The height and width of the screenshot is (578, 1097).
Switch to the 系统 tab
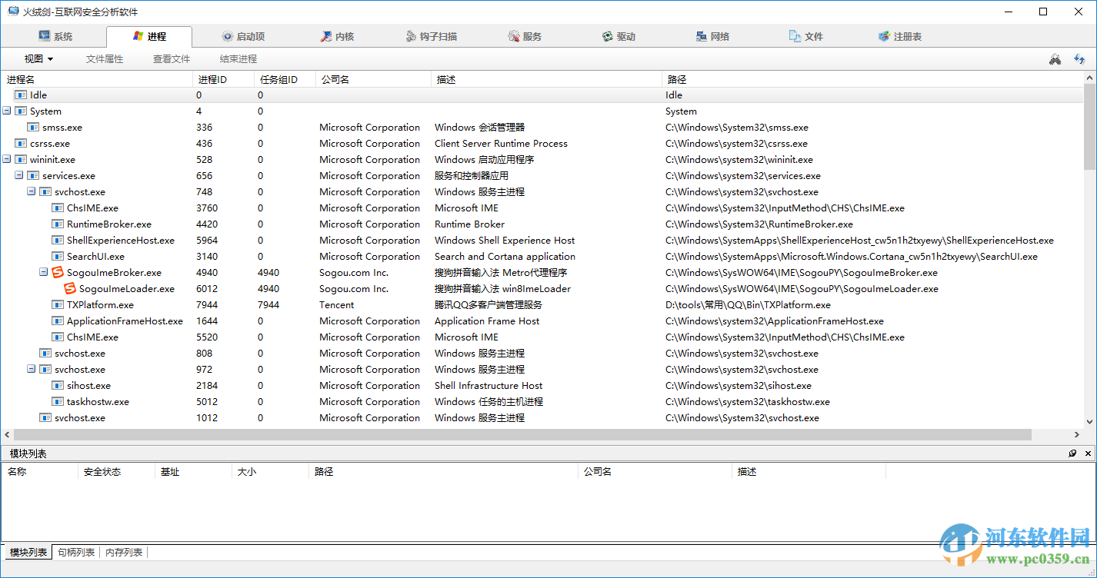click(55, 36)
